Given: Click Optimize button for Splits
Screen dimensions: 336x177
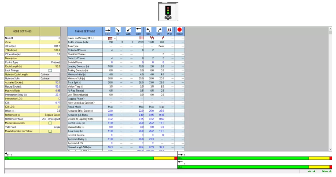Looking at the screenshot, I should pos(50,78).
